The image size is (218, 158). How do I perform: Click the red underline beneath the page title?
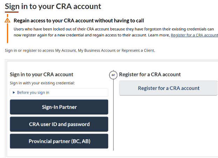(12, 12)
